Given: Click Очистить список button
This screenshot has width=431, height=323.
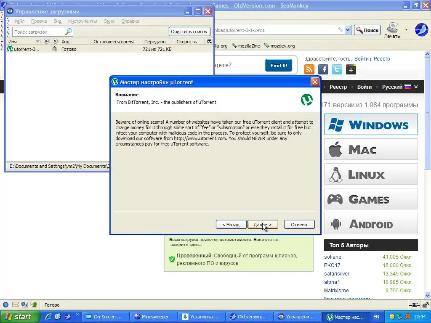Looking at the screenshot, I should [x=189, y=32].
